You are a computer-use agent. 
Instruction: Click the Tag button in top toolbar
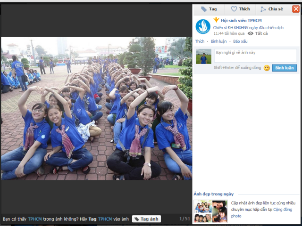coord(209,9)
